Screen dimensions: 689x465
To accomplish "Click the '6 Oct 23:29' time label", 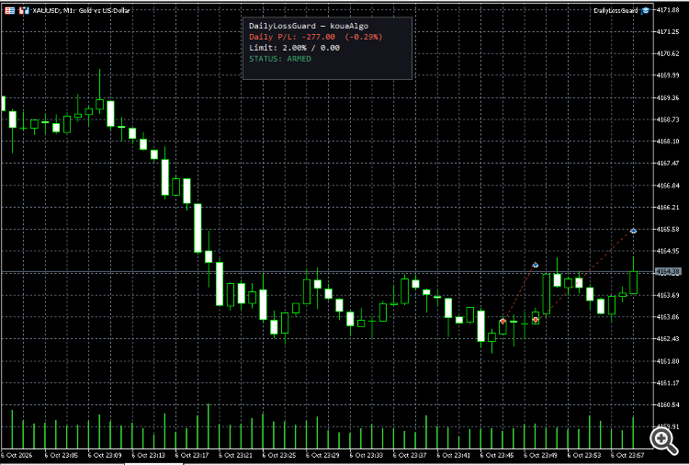I will [x=323, y=455].
